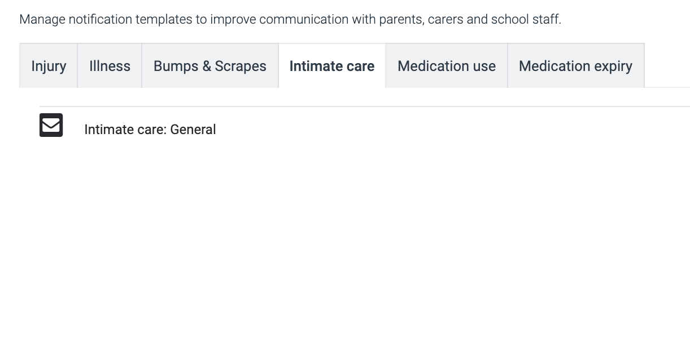Open the email template via its envelope icon

[51, 125]
